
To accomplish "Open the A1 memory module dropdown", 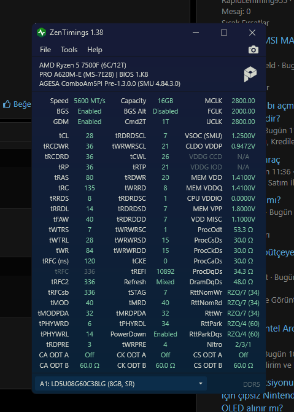I will (x=121, y=384).
